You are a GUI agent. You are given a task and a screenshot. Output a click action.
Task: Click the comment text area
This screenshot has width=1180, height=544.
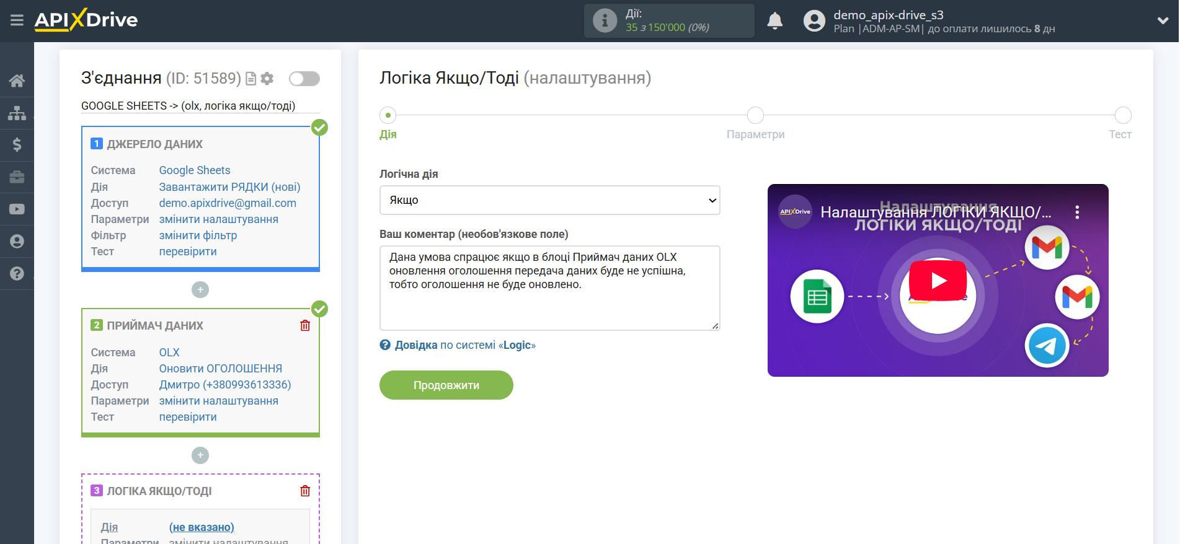click(x=549, y=287)
